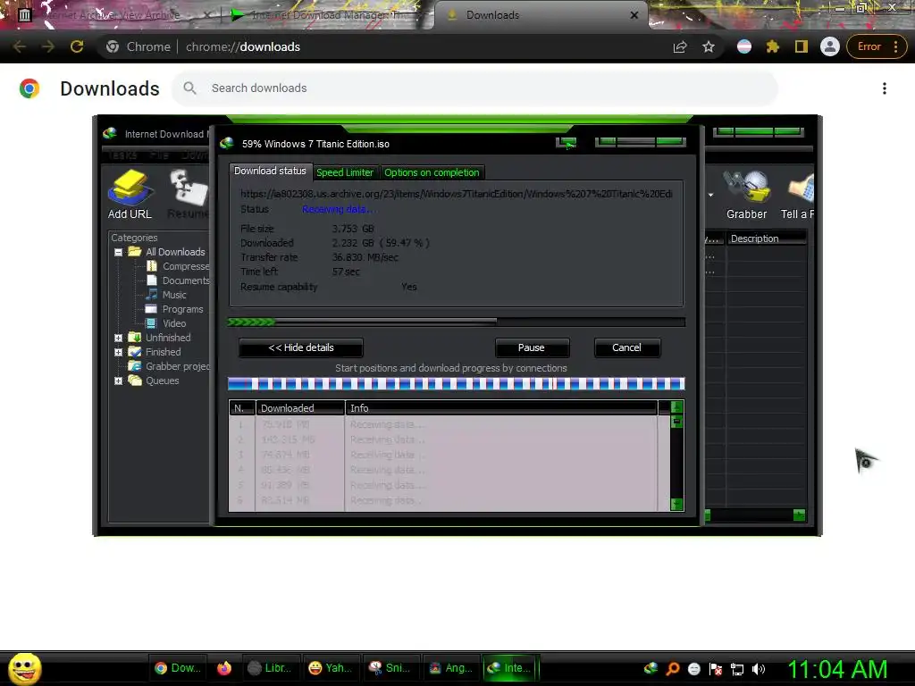Screen dimensions: 915x686
Task: Expand the Unfinished category
Action: (x=119, y=338)
